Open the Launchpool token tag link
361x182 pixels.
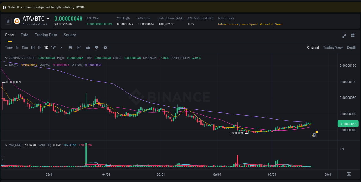coord(249,24)
